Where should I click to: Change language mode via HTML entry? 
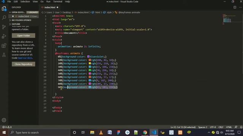click(x=229, y=127)
